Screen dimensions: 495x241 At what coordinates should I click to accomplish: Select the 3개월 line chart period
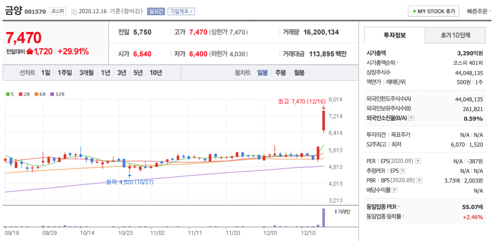tap(87, 73)
